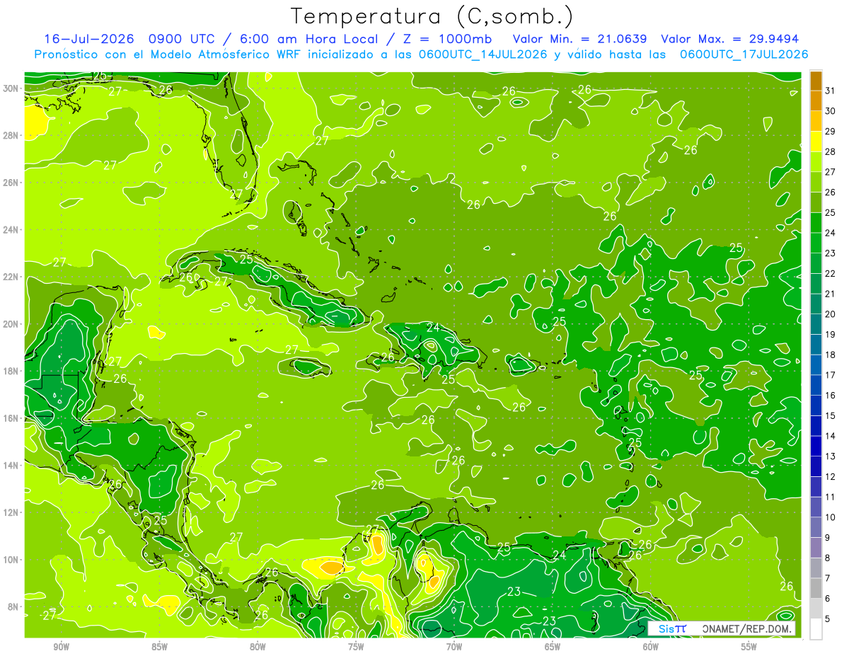Click the "16N" latitude label

click(x=12, y=418)
